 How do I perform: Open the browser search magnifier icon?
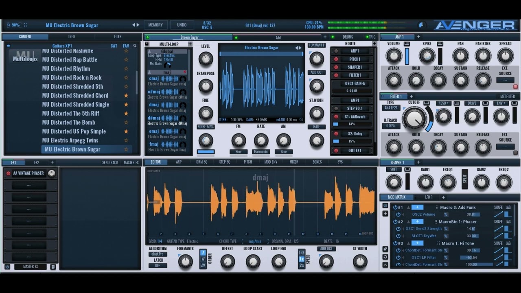point(135,46)
